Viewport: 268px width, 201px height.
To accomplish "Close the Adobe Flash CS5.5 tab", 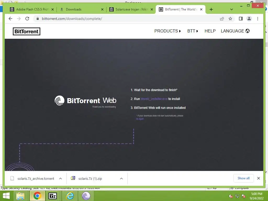I will point(53,9).
